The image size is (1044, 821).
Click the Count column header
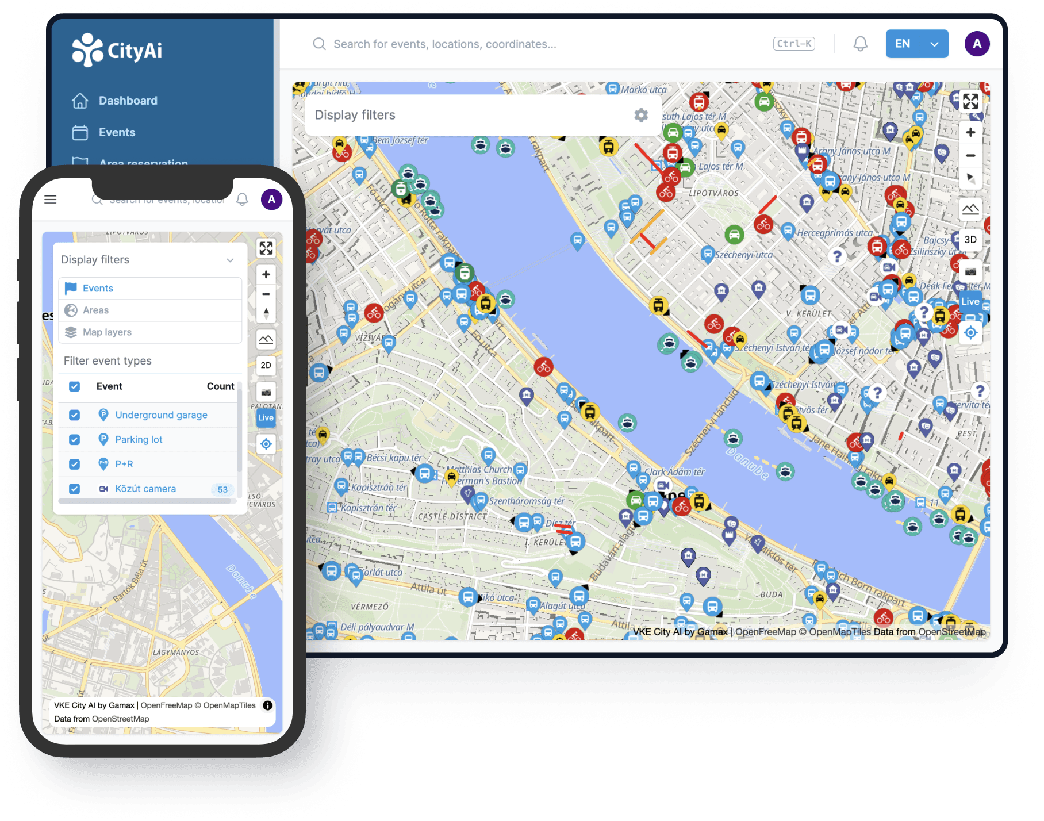click(x=220, y=386)
